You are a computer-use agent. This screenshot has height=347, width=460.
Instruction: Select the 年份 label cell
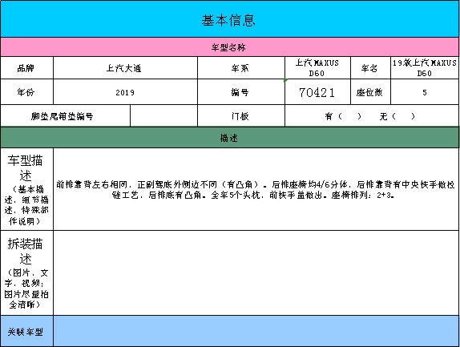pyautogui.click(x=26, y=92)
